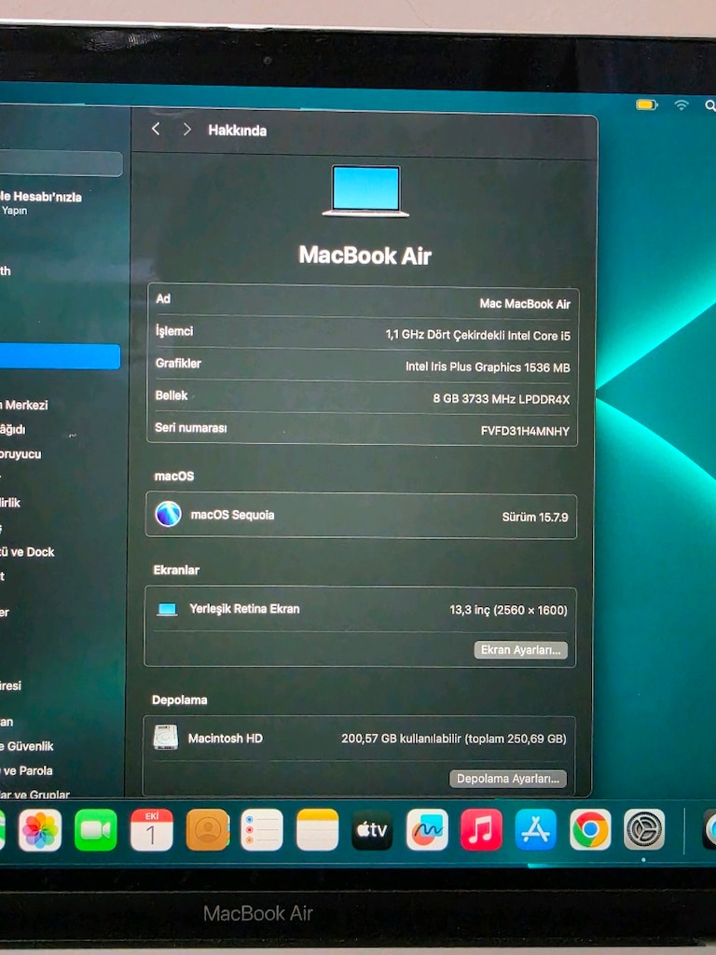Open Photos app in the Dock
Viewport: 716px width, 955px height.
[40, 829]
